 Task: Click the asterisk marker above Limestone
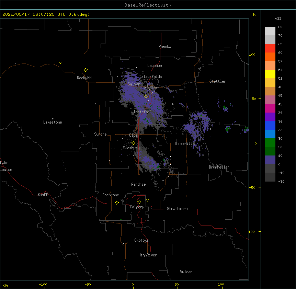[53, 118]
